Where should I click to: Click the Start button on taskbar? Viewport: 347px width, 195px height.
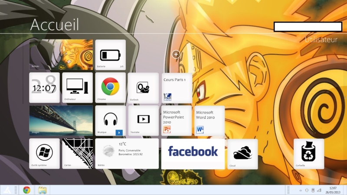click(x=7, y=190)
